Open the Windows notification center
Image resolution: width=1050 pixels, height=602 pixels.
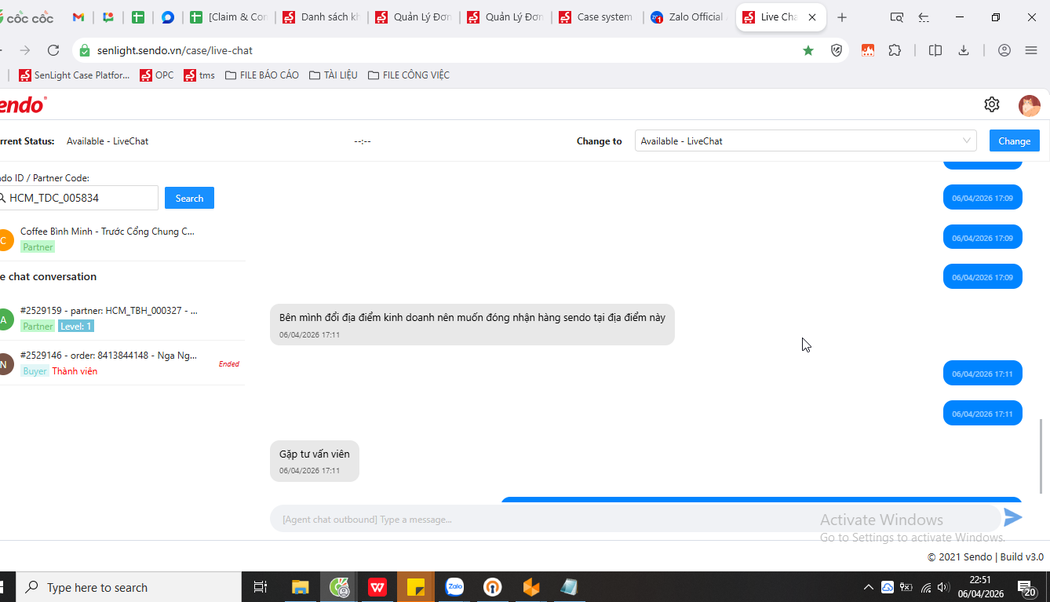(1027, 588)
